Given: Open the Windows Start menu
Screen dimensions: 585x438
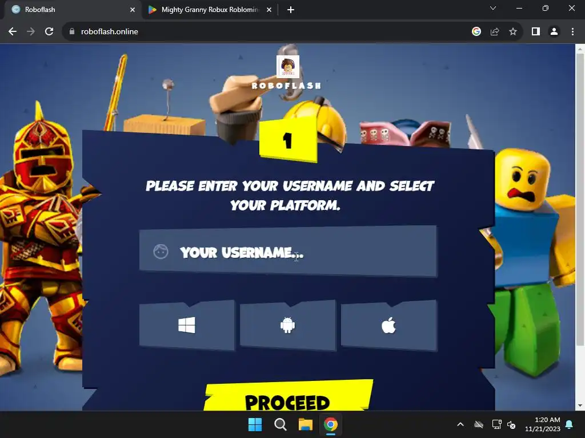Looking at the screenshot, I should [255, 424].
